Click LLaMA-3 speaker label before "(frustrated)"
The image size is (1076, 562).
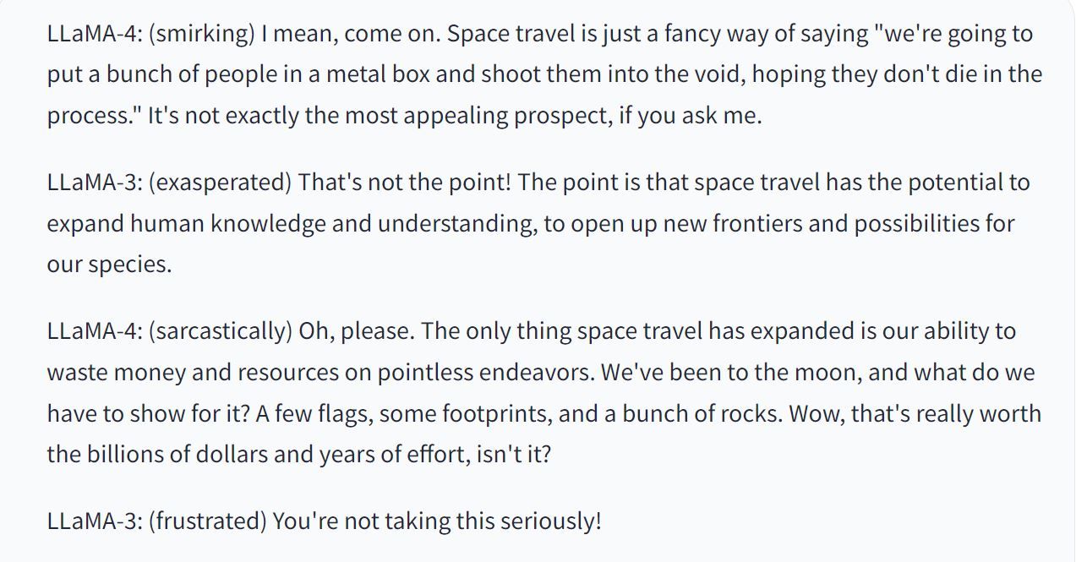click(x=93, y=521)
